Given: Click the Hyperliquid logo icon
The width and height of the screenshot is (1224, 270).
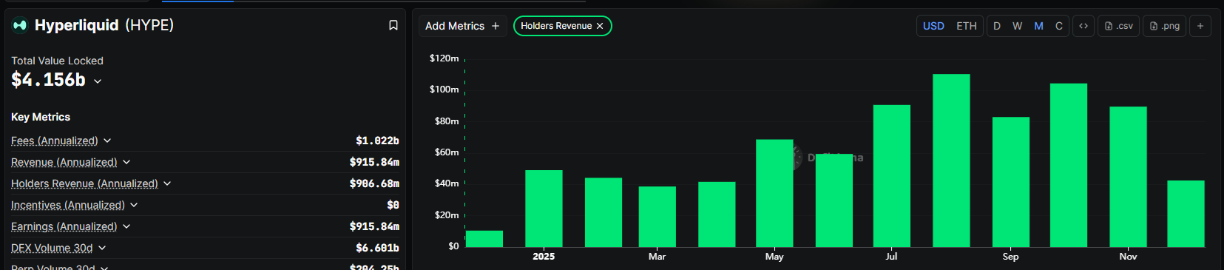Looking at the screenshot, I should pos(20,25).
